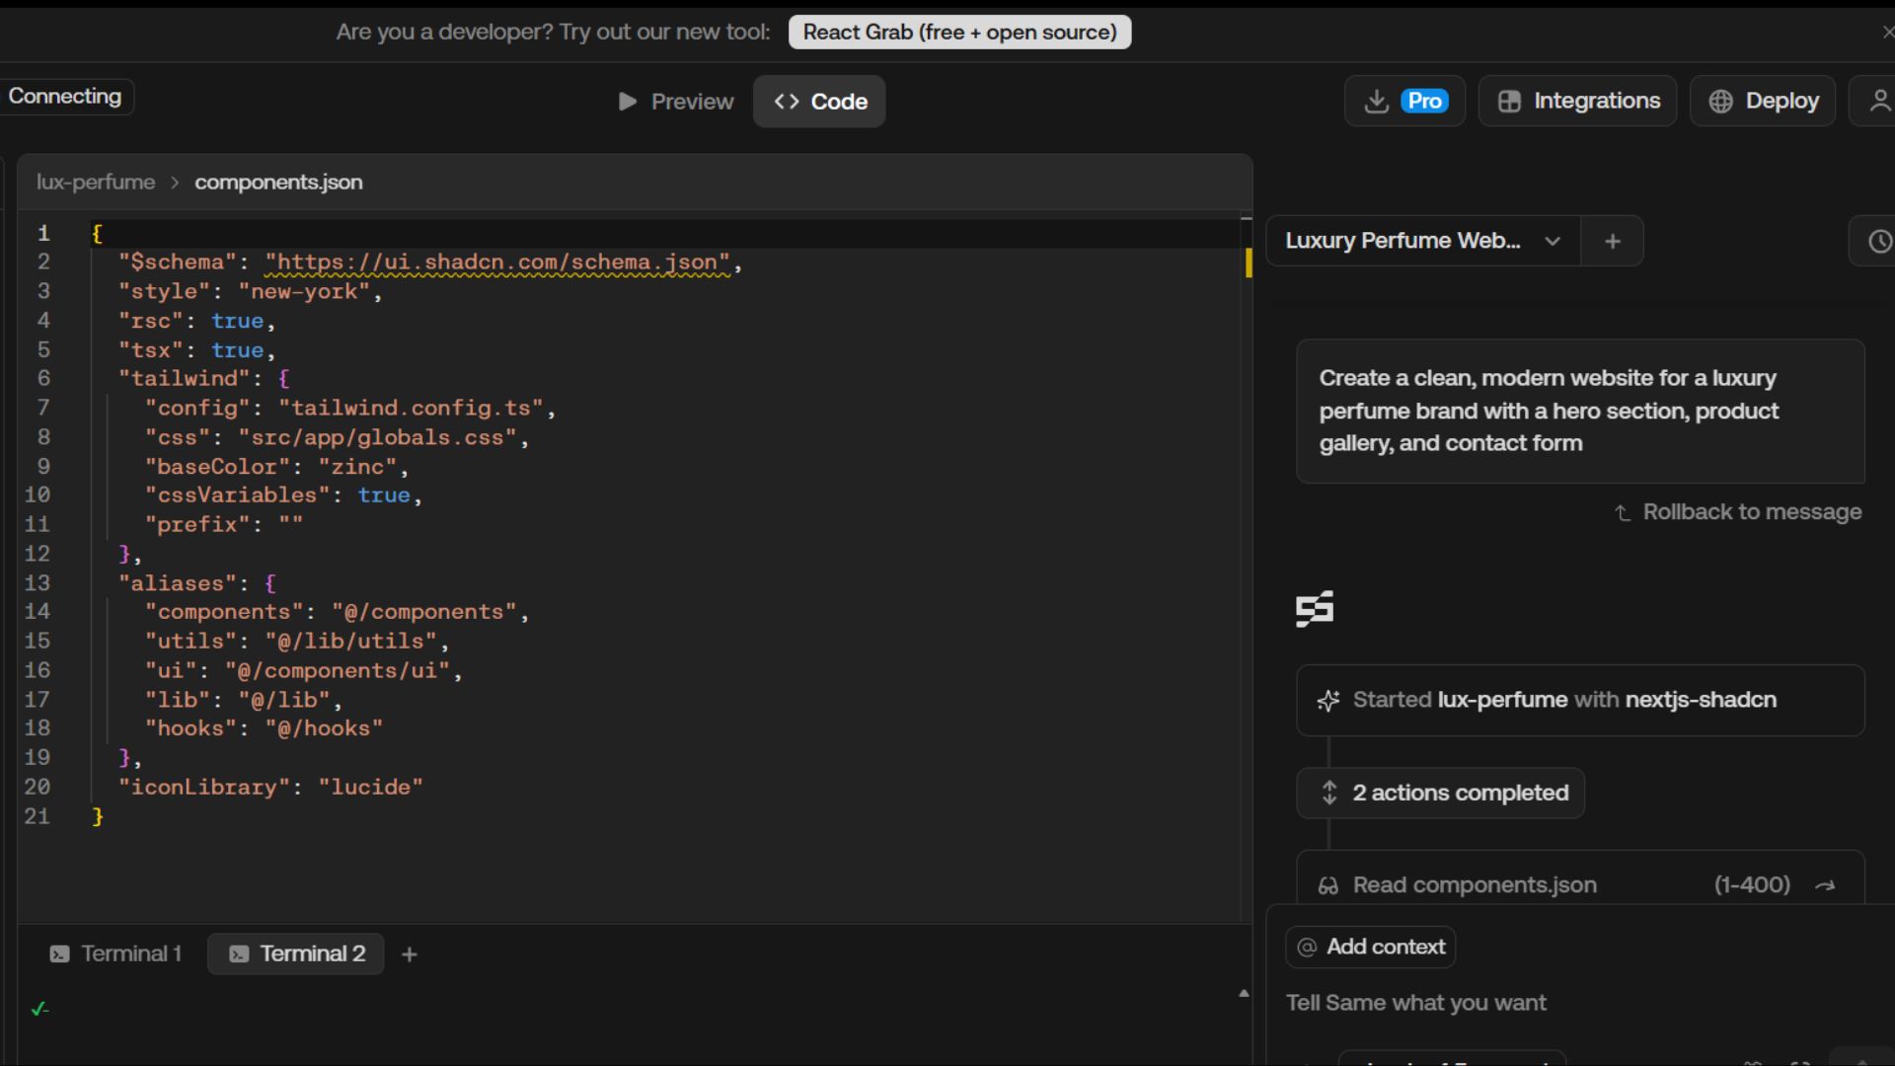Switch to Preview mode
Image resolution: width=1895 pixels, height=1066 pixels.
point(676,102)
